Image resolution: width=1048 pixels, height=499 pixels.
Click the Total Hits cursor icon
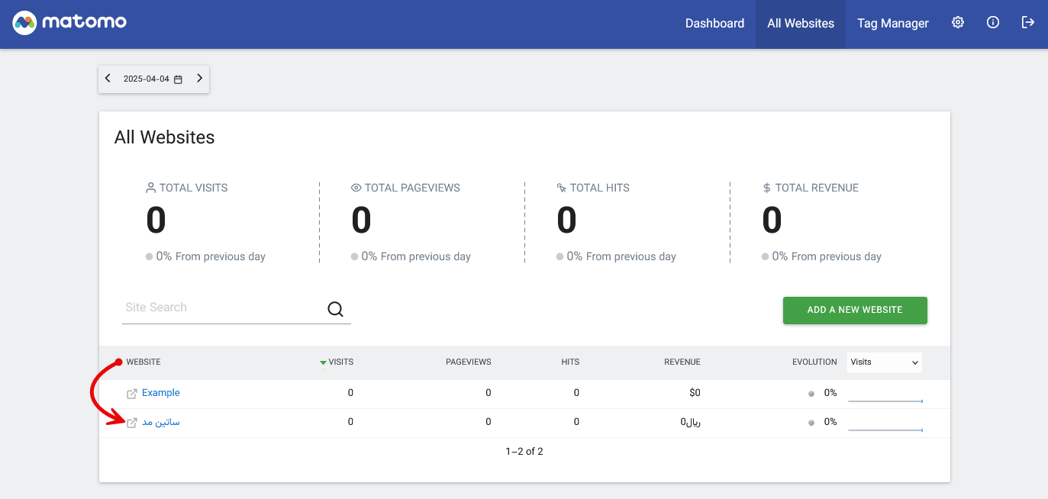[x=561, y=188]
